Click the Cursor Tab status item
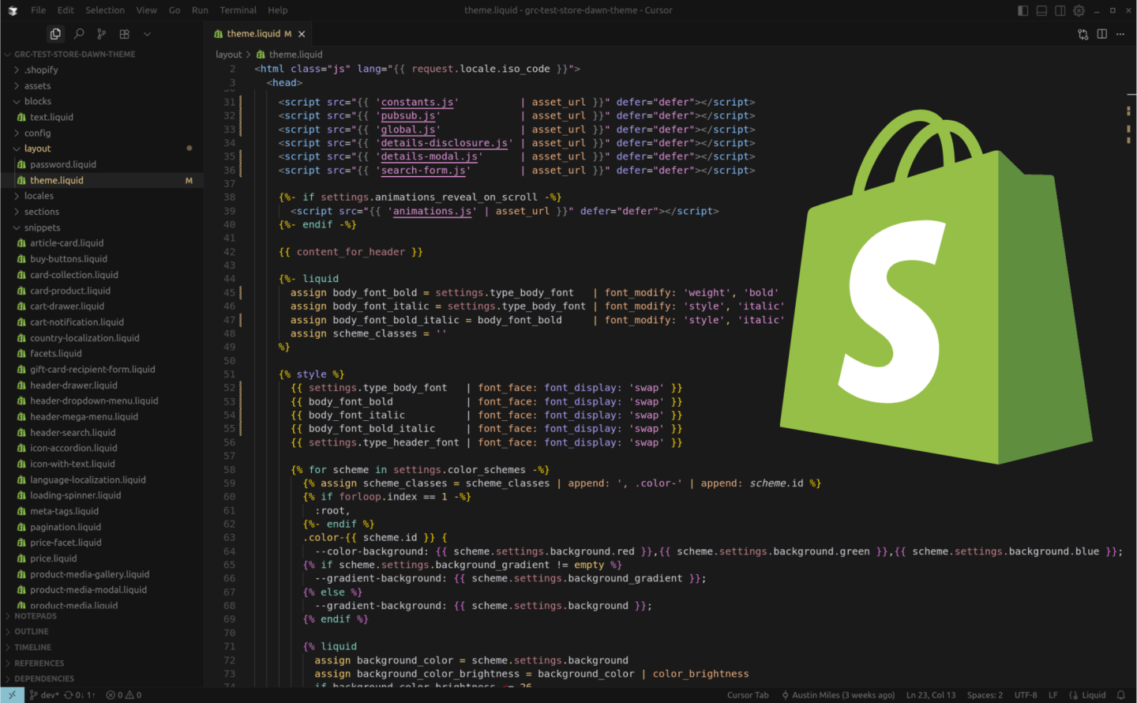This screenshot has height=703, width=1137. [748, 695]
